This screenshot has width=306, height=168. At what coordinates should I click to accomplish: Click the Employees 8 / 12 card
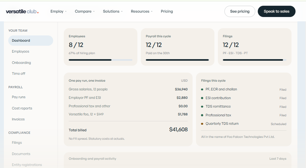(100, 47)
